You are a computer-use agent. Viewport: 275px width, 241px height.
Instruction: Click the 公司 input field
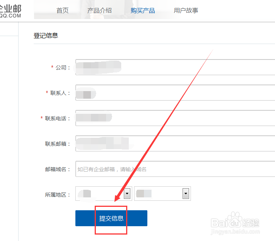pyautogui.click(x=175, y=67)
